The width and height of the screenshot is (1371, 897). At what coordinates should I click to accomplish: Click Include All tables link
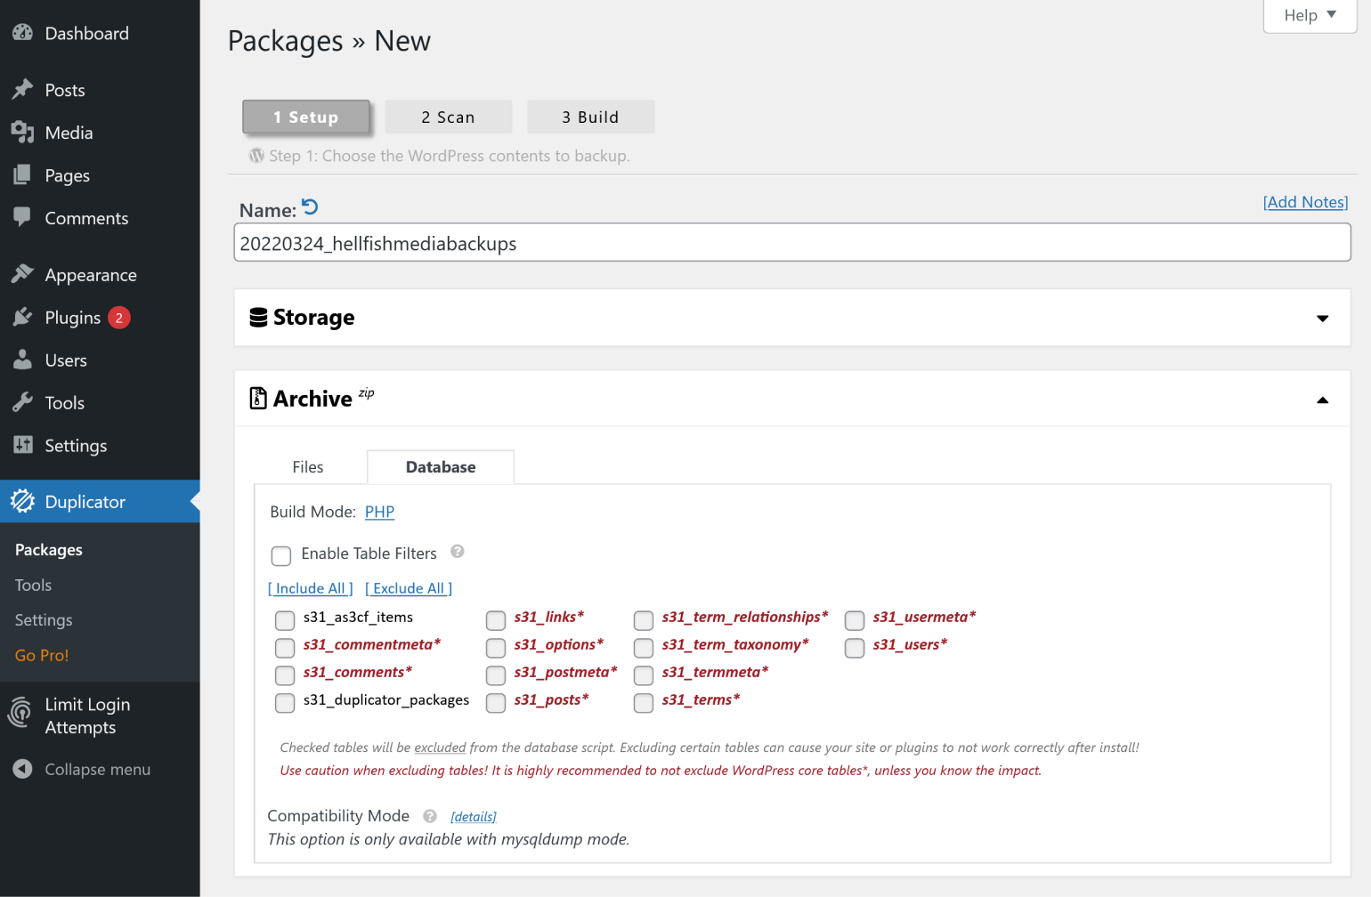[x=311, y=588]
